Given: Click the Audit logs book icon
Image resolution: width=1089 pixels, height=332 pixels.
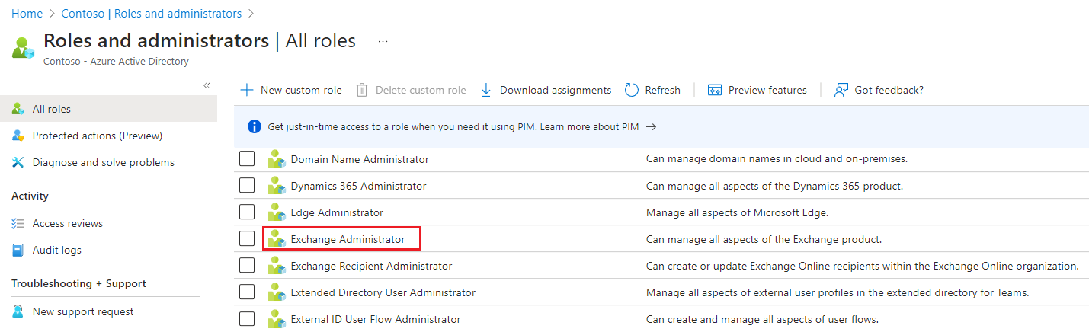Looking at the screenshot, I should [x=18, y=250].
